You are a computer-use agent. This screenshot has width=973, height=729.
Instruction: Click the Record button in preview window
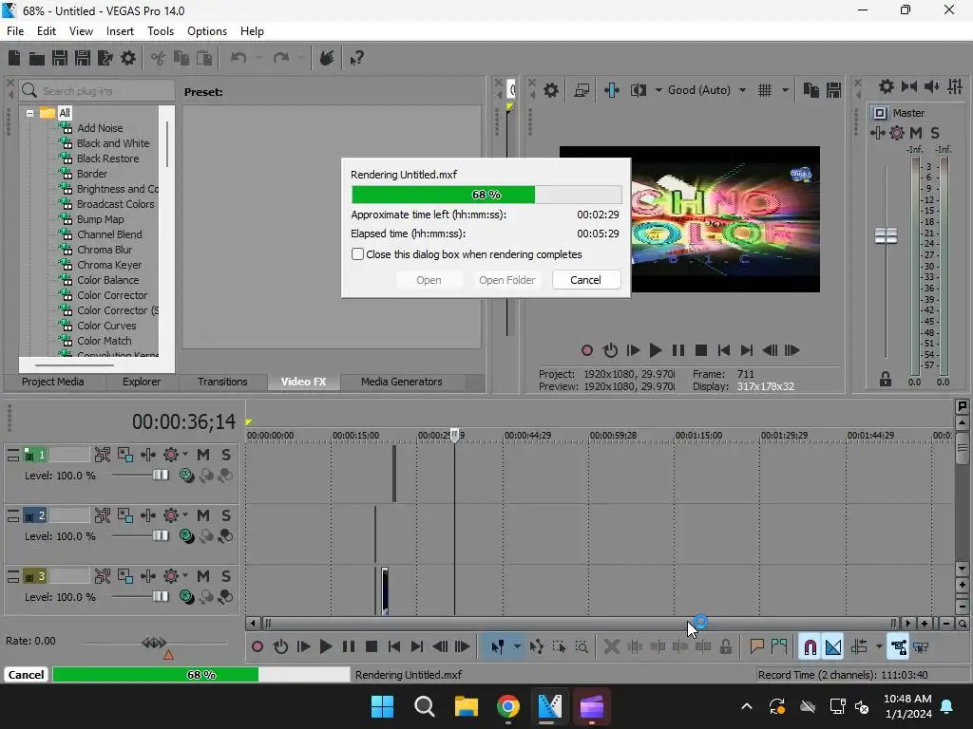(586, 351)
